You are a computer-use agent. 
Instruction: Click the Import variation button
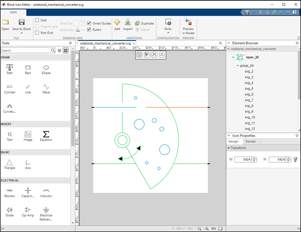(x=128, y=24)
